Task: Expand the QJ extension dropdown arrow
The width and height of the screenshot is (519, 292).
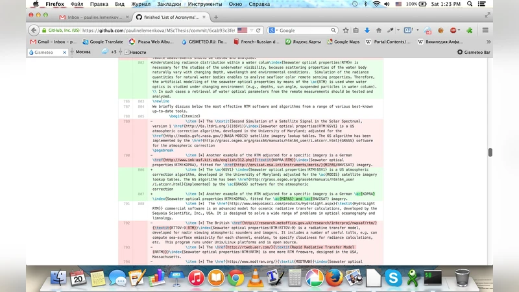Action: (417, 30)
